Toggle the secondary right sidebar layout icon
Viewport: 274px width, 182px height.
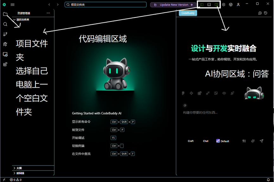216,4
